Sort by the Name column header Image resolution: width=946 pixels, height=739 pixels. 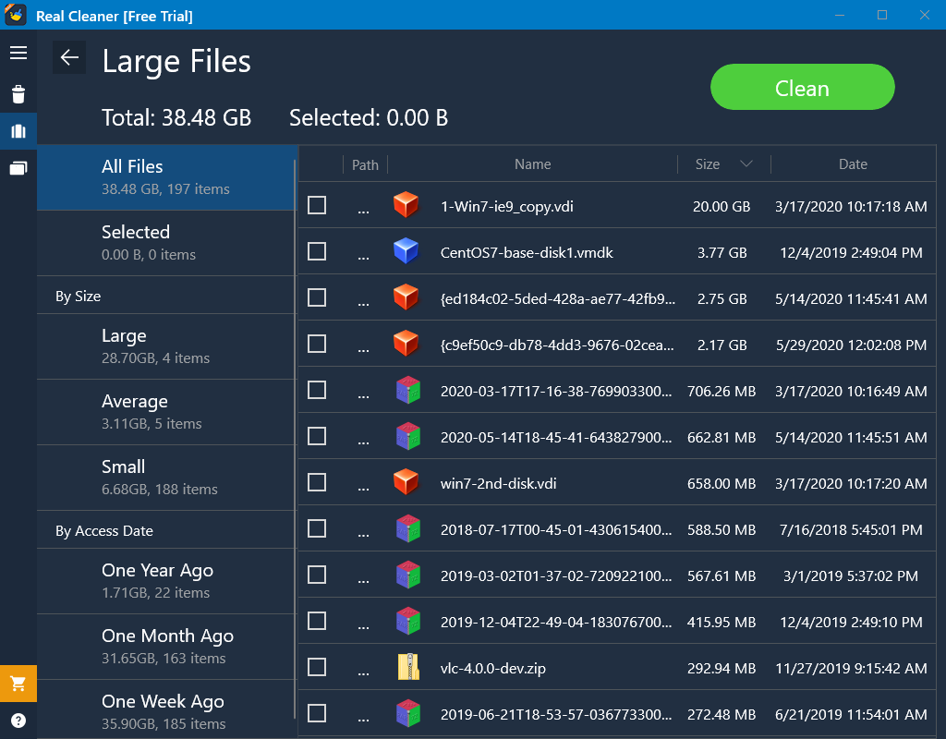[x=532, y=164]
